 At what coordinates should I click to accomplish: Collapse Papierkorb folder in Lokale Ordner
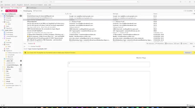[x=3, y=51]
